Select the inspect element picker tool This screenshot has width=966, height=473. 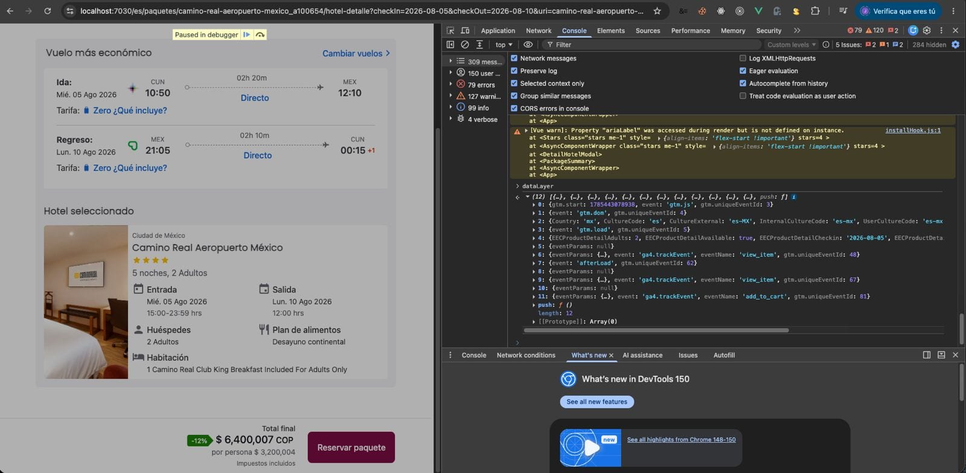coord(450,30)
